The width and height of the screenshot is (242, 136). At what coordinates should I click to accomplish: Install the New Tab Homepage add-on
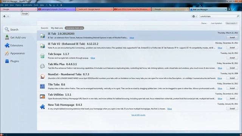coord(232,108)
